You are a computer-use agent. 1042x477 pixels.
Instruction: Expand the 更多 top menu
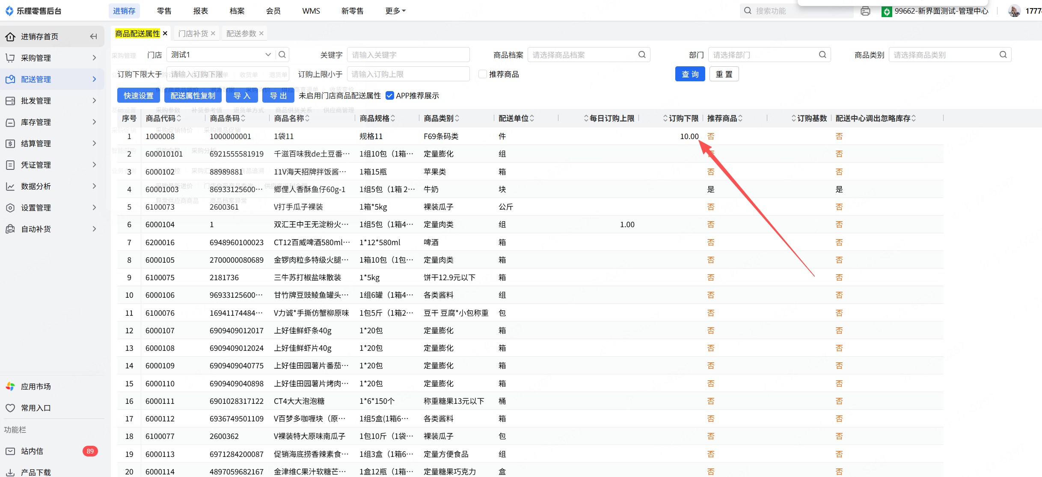click(x=395, y=11)
